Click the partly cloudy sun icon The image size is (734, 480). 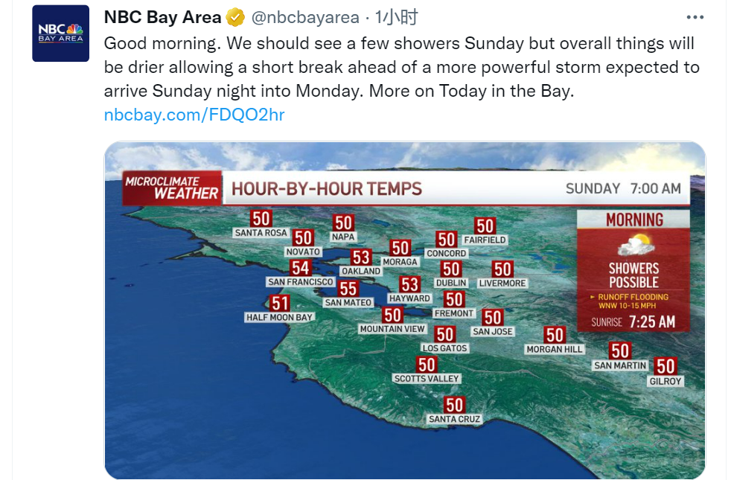click(635, 245)
